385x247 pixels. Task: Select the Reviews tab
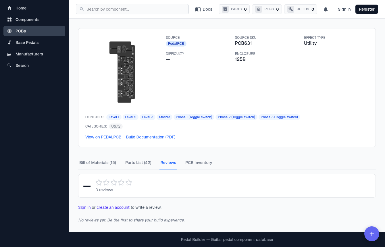click(x=168, y=163)
